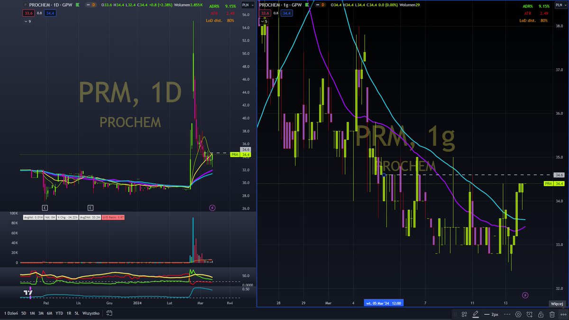Image resolution: width=569 pixels, height=320 pixels.
Task: Click red 33.6 sell price box, daily chart
Action: (28, 13)
